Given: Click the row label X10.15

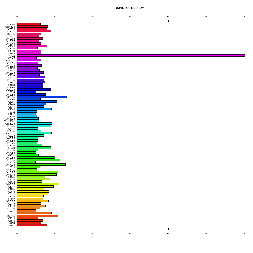Looking at the screenshot, I should click(x=11, y=63).
